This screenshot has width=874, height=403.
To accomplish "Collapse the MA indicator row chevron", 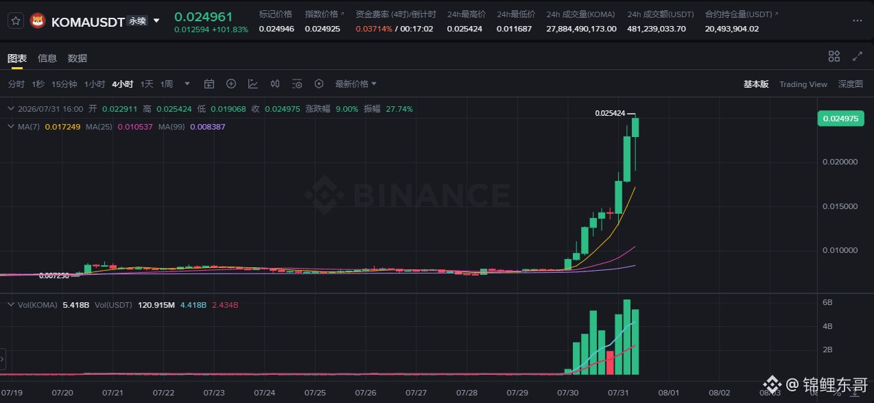I will pos(10,127).
